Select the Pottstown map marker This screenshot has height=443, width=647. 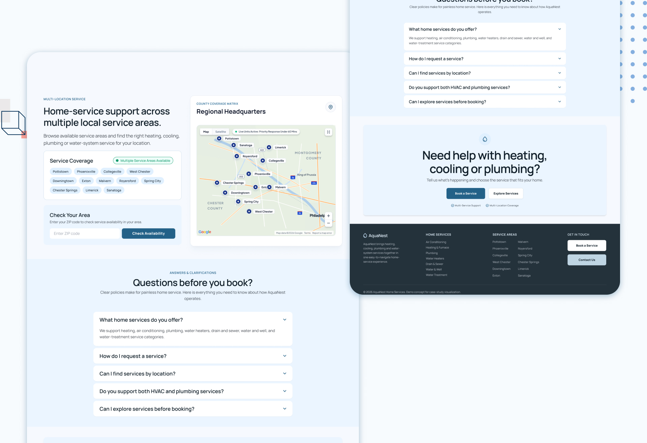click(x=219, y=138)
